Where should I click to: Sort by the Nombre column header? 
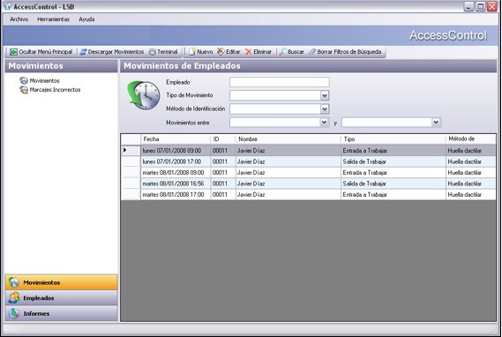pos(288,139)
